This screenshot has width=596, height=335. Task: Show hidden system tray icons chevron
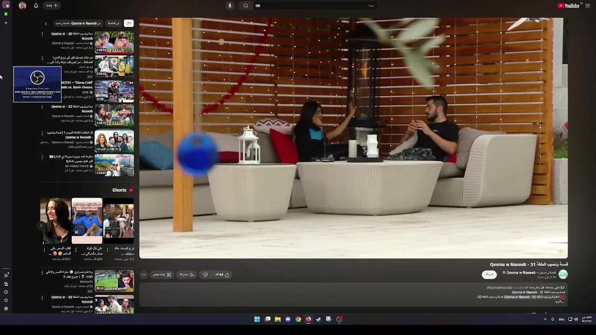(x=545, y=319)
